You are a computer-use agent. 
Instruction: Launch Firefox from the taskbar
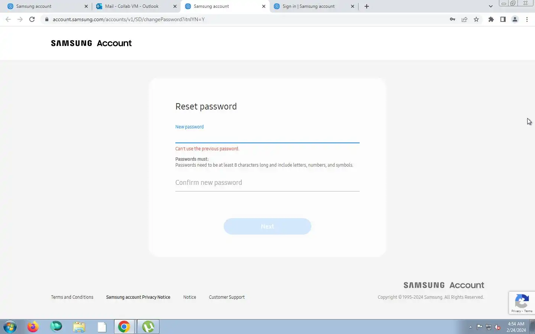coord(33,327)
